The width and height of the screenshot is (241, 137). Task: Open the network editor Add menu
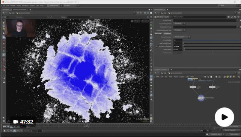click(x=157, y=77)
